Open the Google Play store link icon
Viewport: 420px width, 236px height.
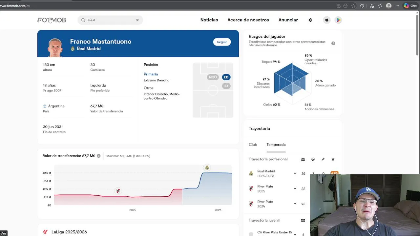(338, 20)
